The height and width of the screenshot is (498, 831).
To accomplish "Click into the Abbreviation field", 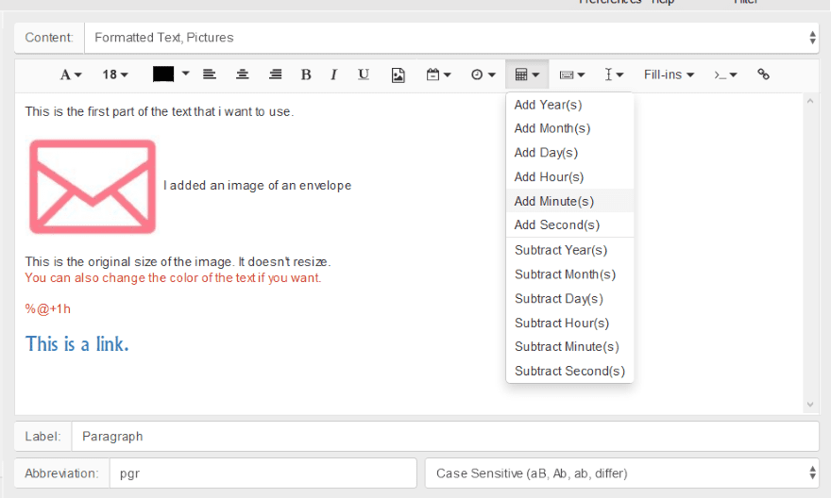I will [x=262, y=473].
